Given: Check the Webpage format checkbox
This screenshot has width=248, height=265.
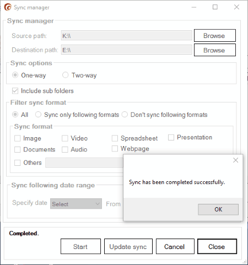Looking at the screenshot, I should click(115, 149).
